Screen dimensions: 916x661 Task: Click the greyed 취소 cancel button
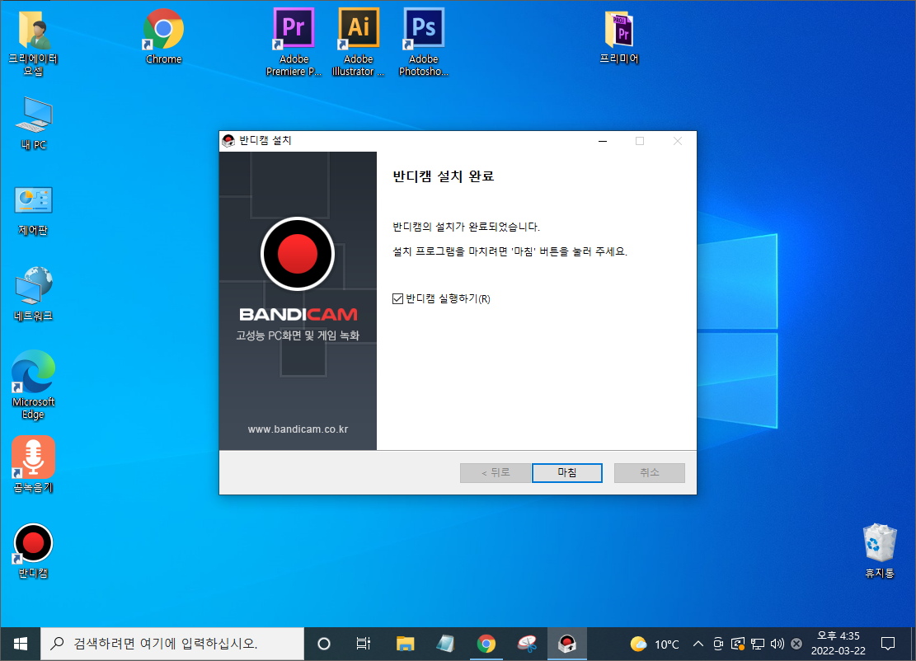point(649,472)
